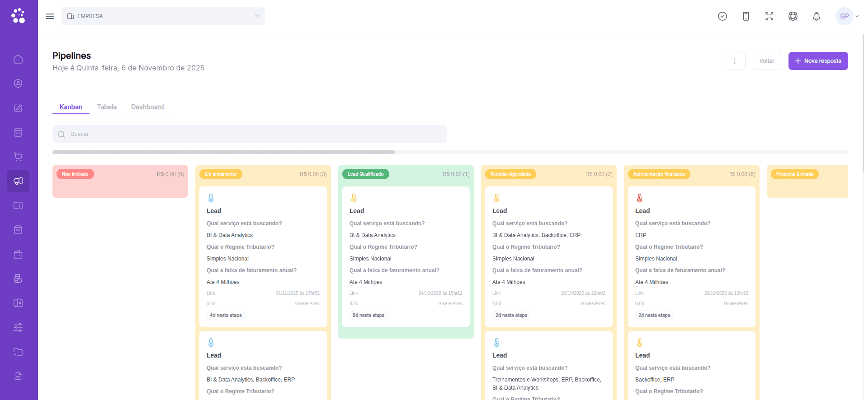Viewport: 864px width, 400px height.
Task: Select the megaphone marketing icon in sidebar
Action: (18, 181)
